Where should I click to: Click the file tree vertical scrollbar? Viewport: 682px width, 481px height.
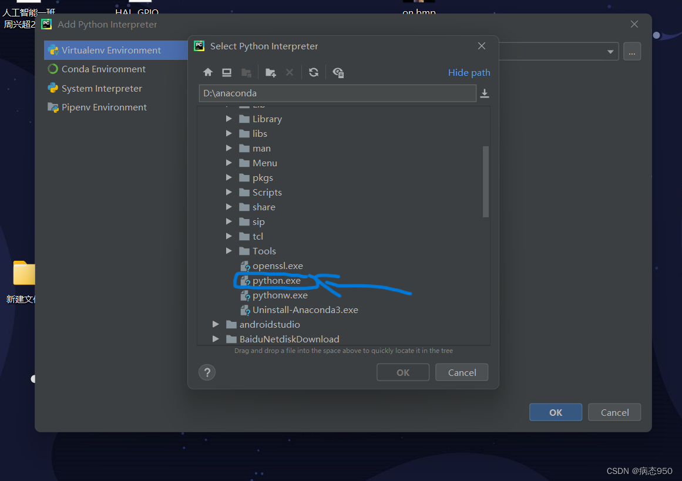pos(486,181)
